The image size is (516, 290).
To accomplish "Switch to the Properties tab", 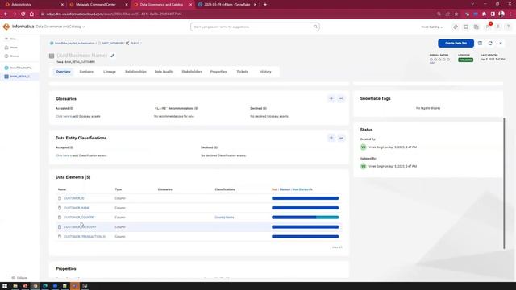I will click(218, 72).
